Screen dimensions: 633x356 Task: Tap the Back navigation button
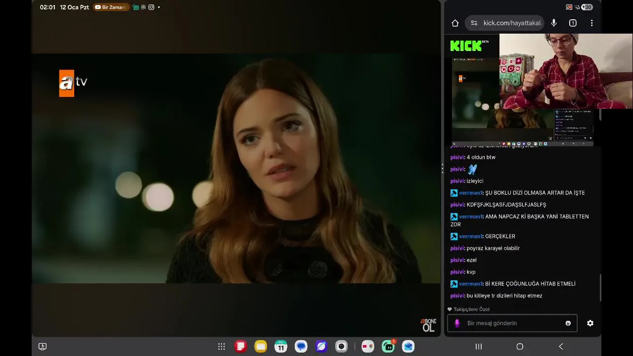tap(561, 347)
